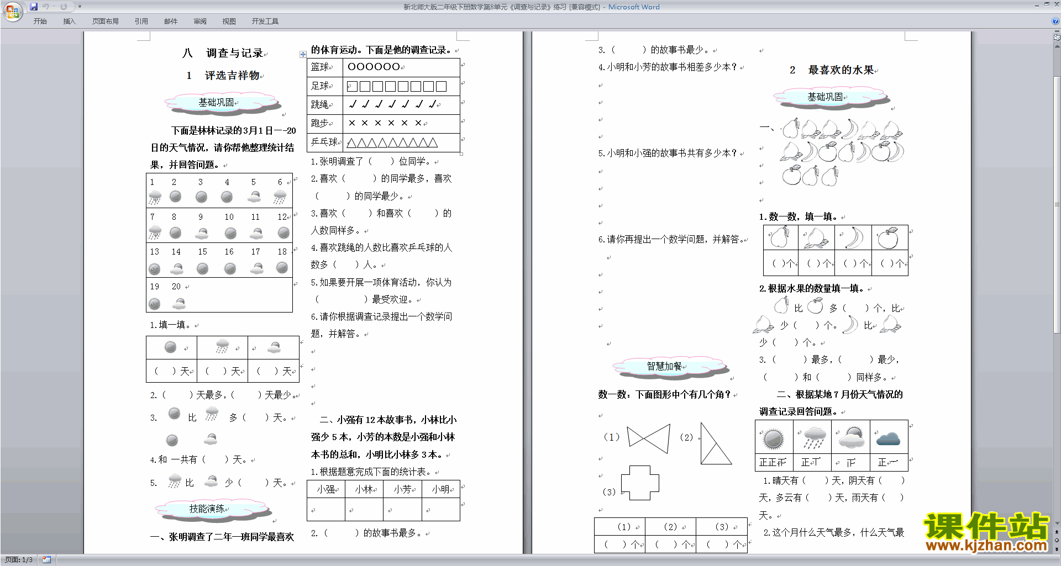Switch to the 页面布局 tab
The height and width of the screenshot is (566, 1061).
(x=105, y=22)
